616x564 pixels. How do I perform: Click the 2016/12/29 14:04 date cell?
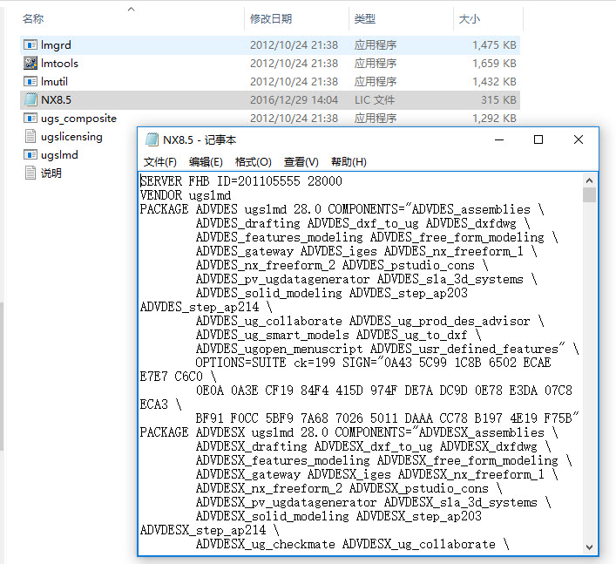click(294, 100)
